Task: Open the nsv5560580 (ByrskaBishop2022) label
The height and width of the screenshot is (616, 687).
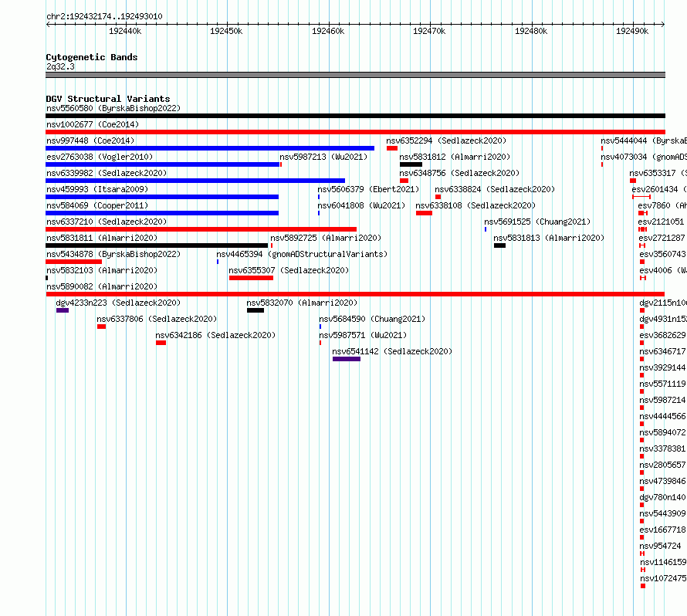Action: pyautogui.click(x=113, y=108)
